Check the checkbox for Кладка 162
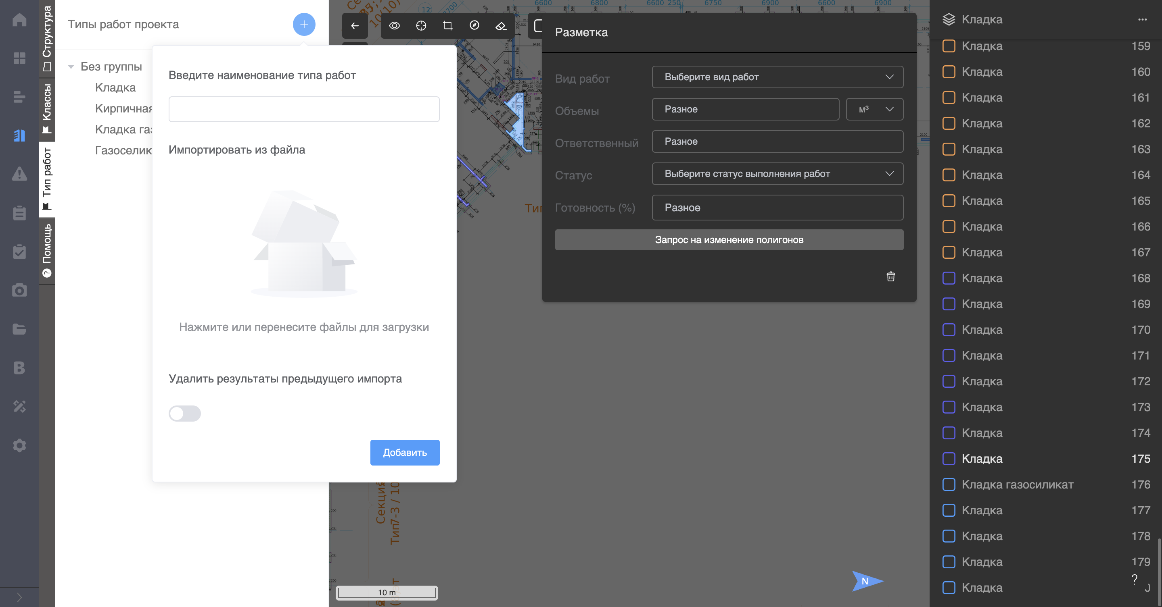 coord(949,123)
